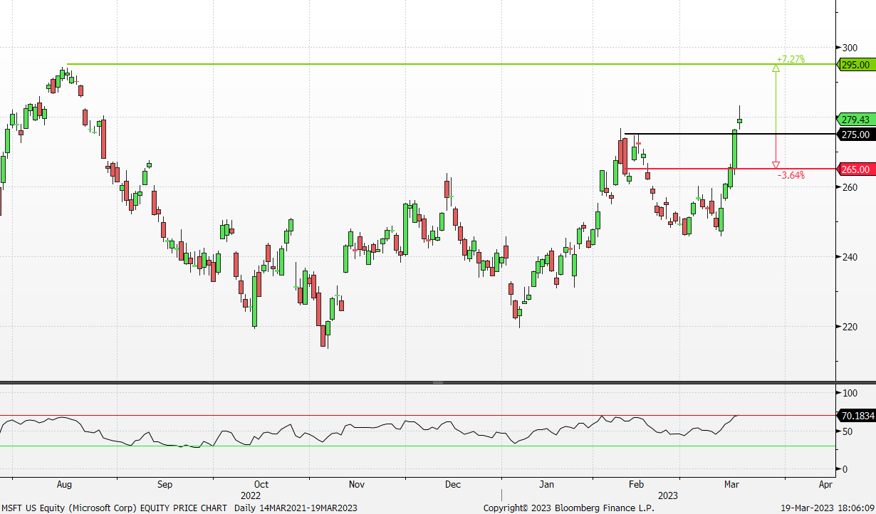Click the 50 RSI axis label
The image size is (876, 514).
[848, 431]
